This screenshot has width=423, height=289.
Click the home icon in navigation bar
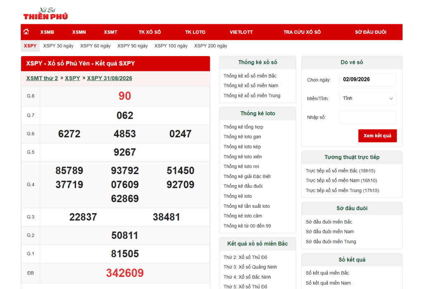[x=26, y=32]
